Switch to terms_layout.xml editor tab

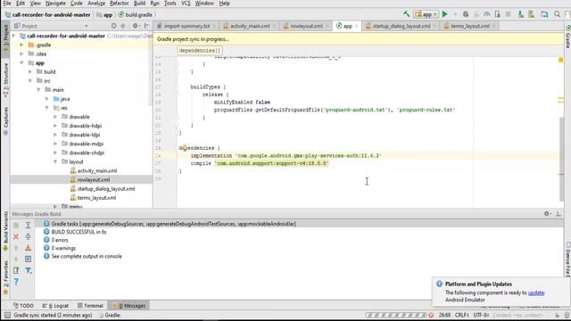coord(470,26)
